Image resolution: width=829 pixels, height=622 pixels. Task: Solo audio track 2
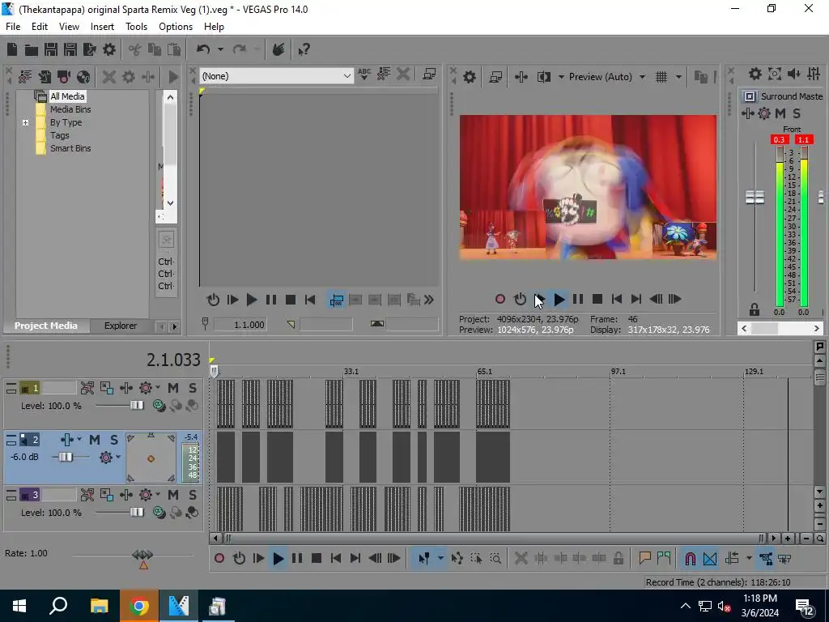[114, 440]
